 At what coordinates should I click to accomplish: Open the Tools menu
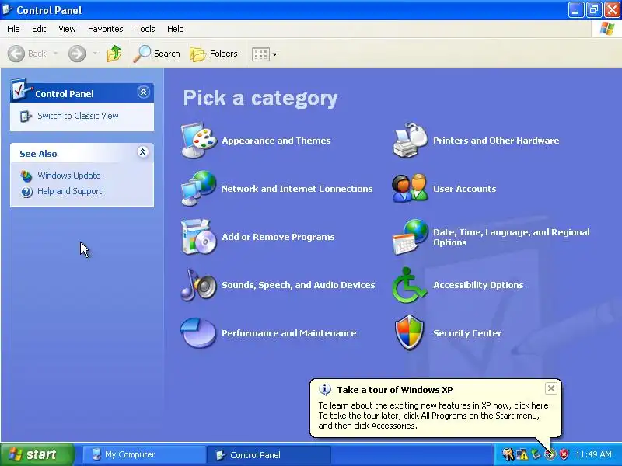coord(145,29)
